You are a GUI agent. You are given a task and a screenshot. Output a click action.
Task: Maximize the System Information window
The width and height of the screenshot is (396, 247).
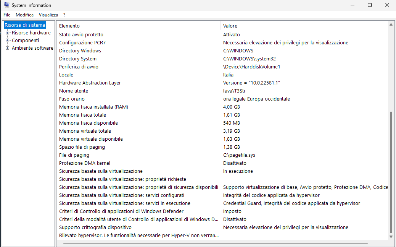coord(370,5)
